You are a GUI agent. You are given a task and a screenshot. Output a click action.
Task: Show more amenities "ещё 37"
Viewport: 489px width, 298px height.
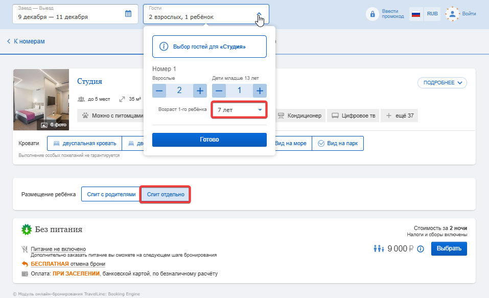[400, 116]
